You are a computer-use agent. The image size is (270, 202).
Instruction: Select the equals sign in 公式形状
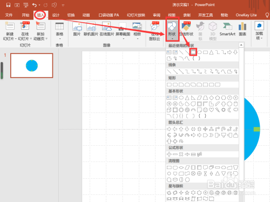click(193, 154)
